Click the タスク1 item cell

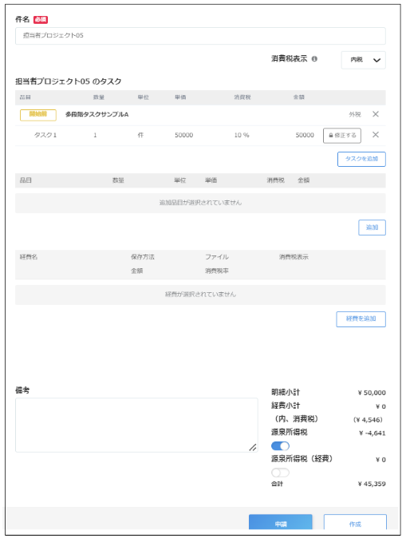(45, 135)
